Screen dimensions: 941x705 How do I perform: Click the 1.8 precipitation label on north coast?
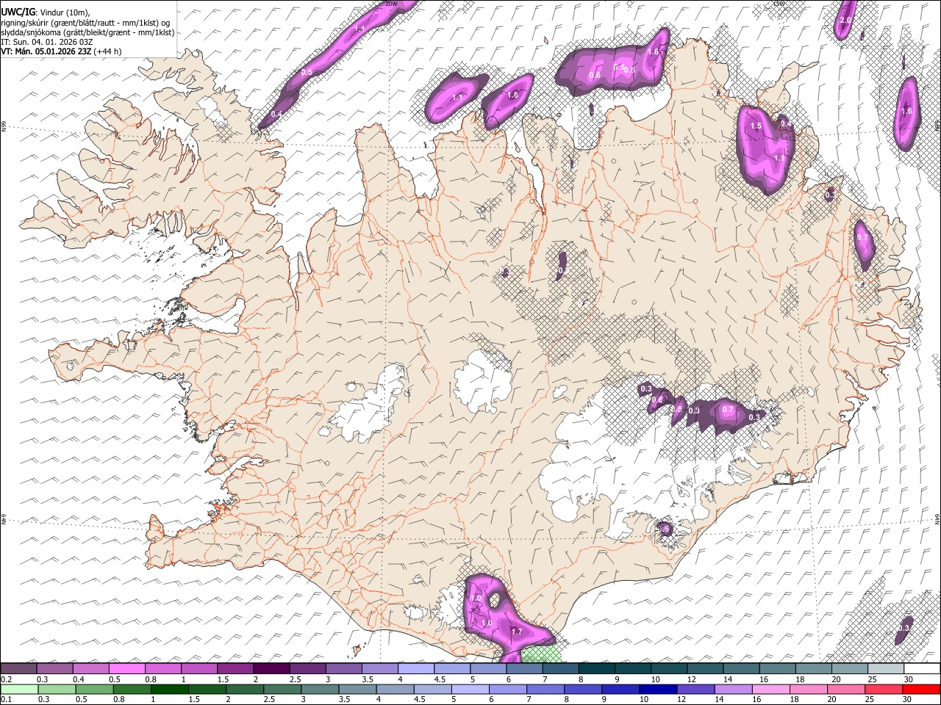pos(513,95)
